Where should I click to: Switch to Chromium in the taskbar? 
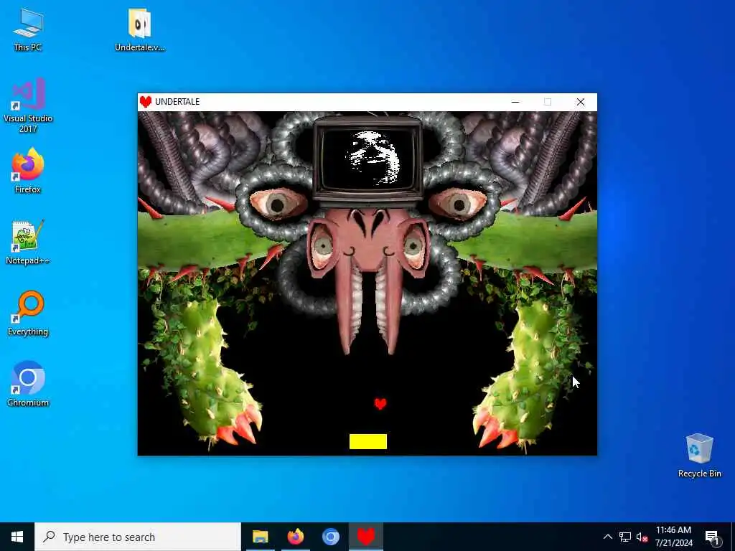pos(330,537)
